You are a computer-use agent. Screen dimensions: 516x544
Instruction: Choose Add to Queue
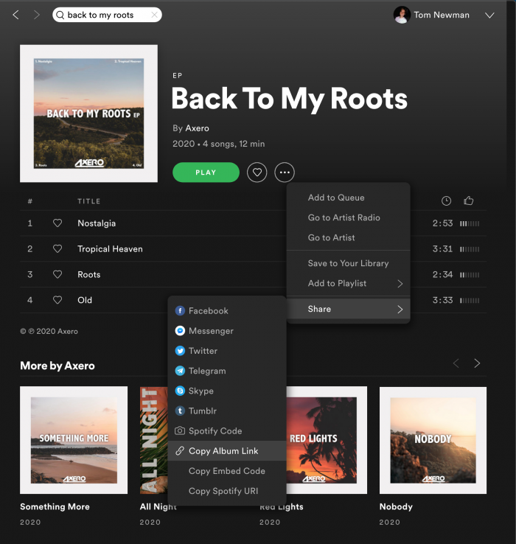coord(336,198)
